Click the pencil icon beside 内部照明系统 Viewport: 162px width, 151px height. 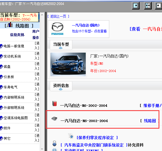(2, 97)
